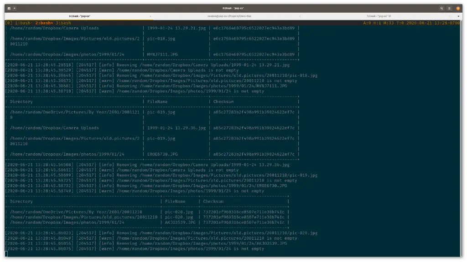The image size is (467, 262).
Task: Click the checksum in the EROE6730.JPG row
Action: pyautogui.click(x=254, y=154)
